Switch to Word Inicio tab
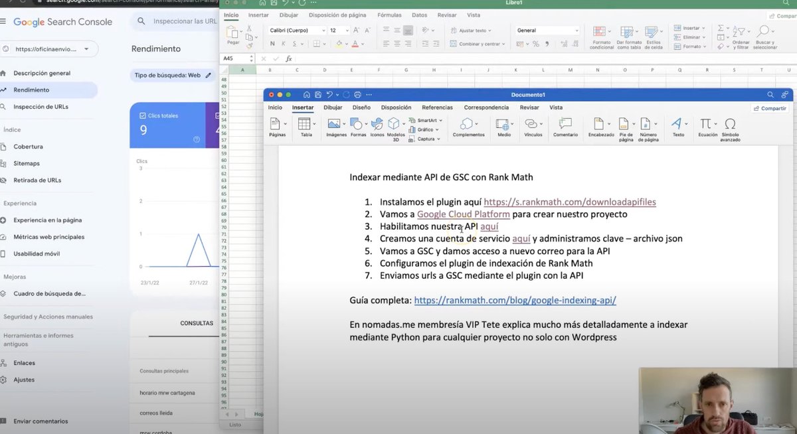 [x=275, y=108]
